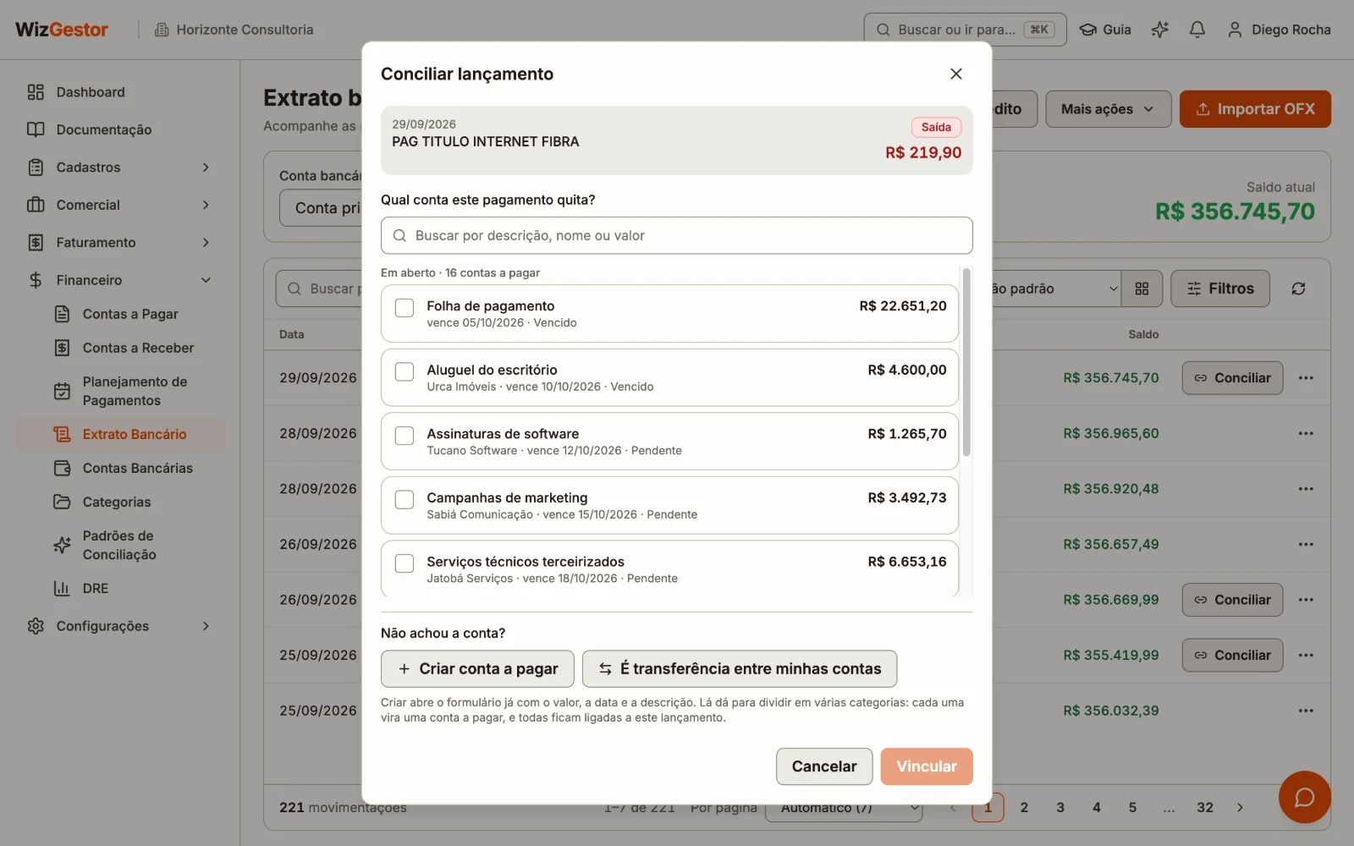Click Cancelar in the dialog
Image resolution: width=1354 pixels, height=846 pixels.
824,766
